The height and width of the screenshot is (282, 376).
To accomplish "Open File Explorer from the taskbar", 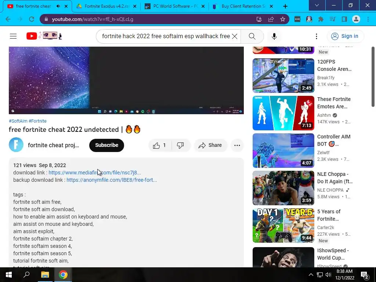I will coord(45,275).
